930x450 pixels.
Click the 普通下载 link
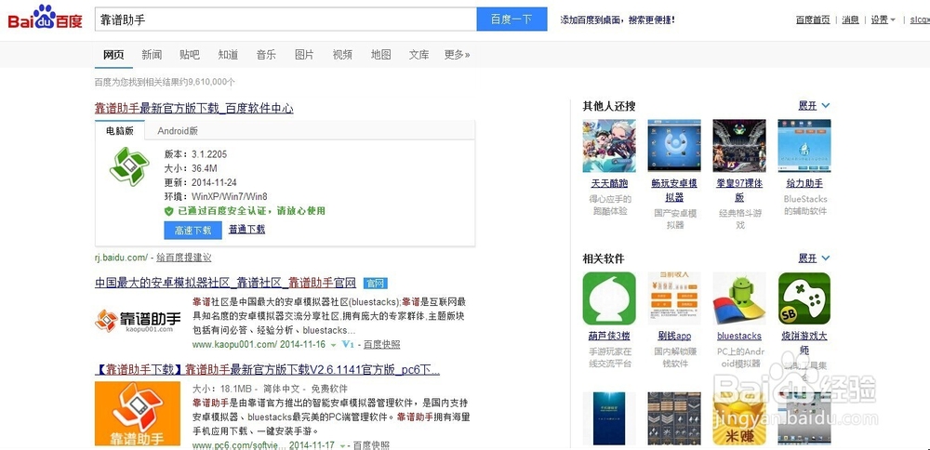246,230
